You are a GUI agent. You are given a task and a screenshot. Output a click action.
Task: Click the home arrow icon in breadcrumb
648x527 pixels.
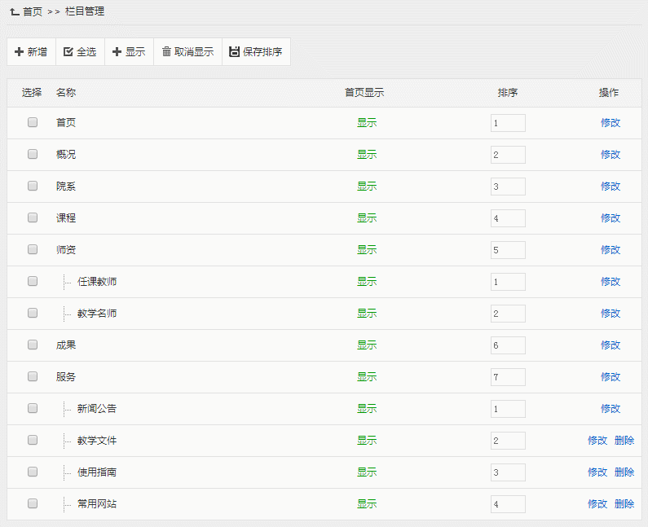coord(14,11)
